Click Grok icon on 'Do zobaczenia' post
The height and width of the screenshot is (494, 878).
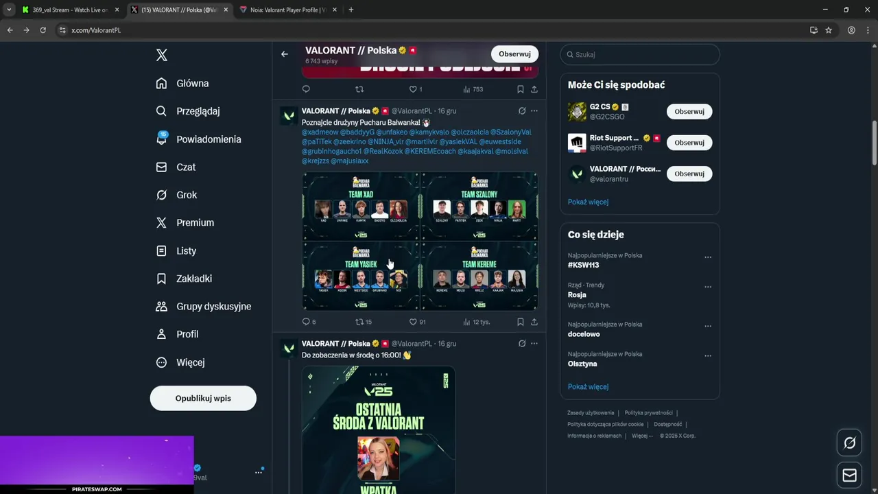tap(522, 344)
